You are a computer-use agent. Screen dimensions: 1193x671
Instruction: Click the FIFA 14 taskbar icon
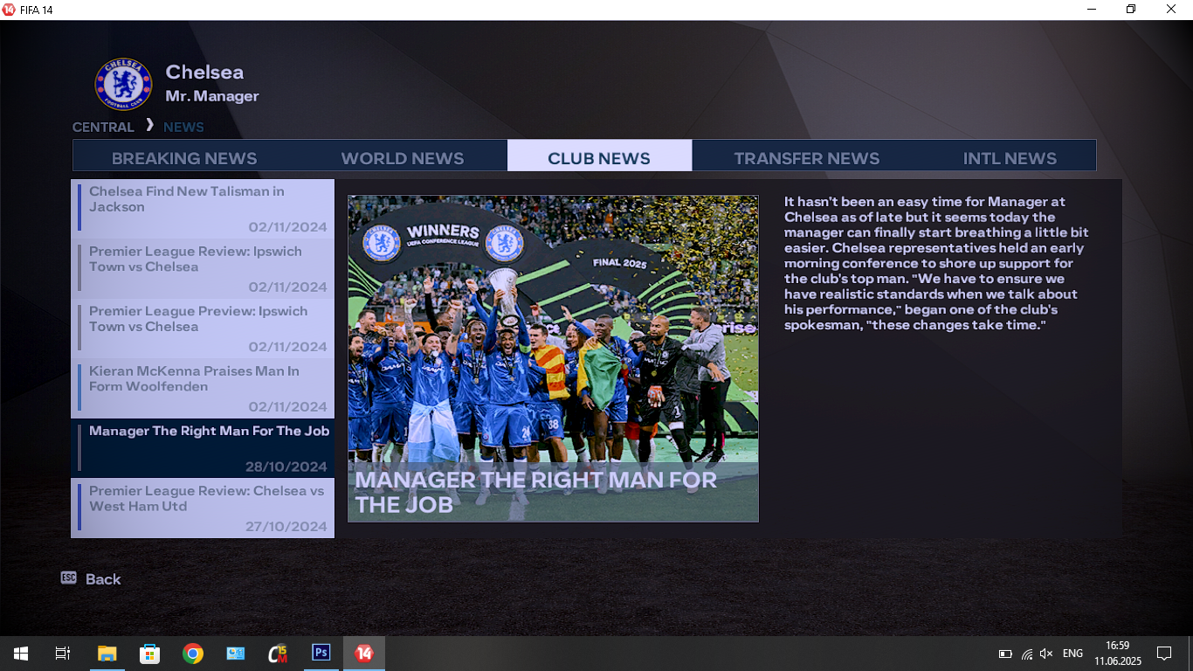coord(364,654)
